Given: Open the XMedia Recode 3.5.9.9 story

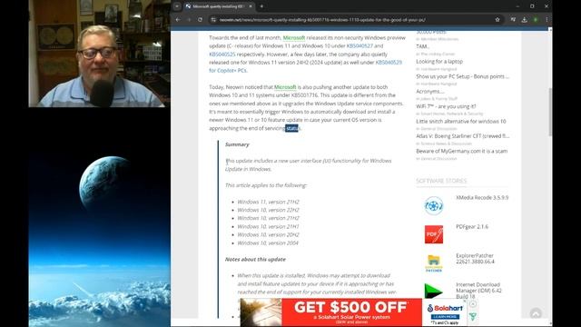Looking at the screenshot, I should 482,198.
